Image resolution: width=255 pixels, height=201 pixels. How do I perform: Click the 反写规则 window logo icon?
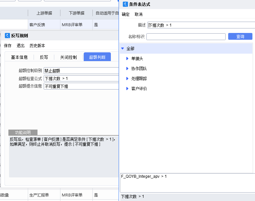pyautogui.click(x=7, y=36)
